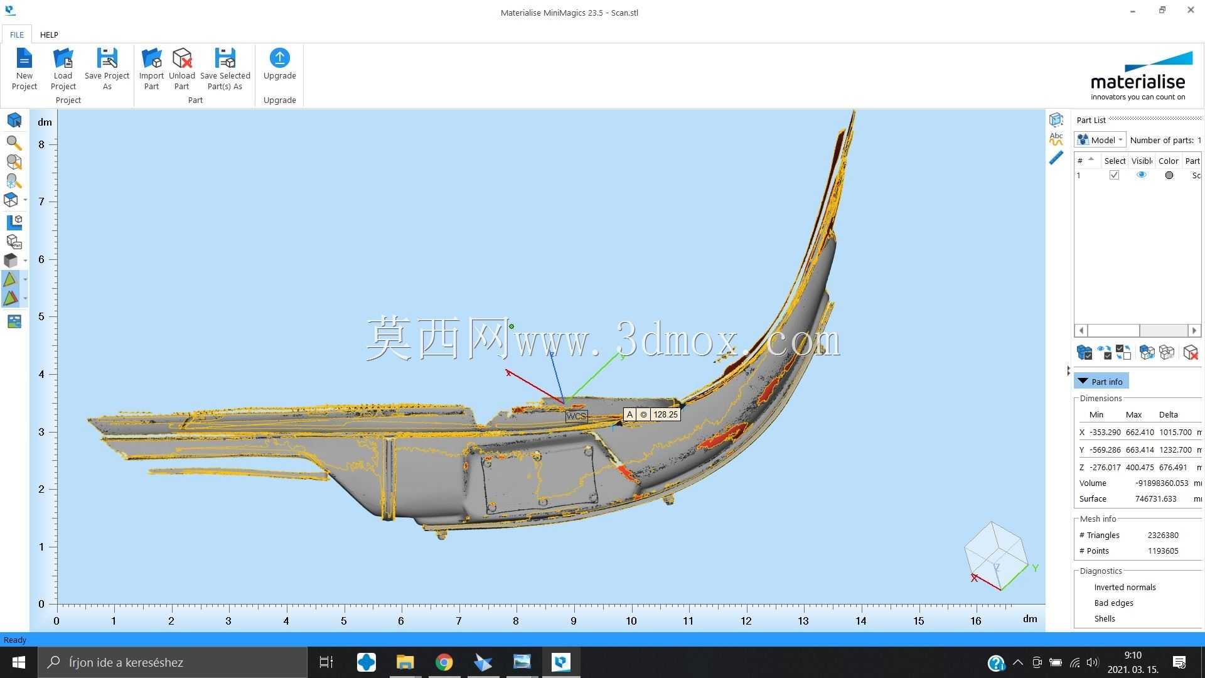
Task: Click the Color column header
Action: 1168,161
